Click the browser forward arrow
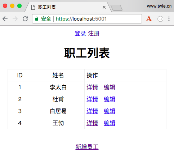This screenshot has height=154, width=174. 15,19
